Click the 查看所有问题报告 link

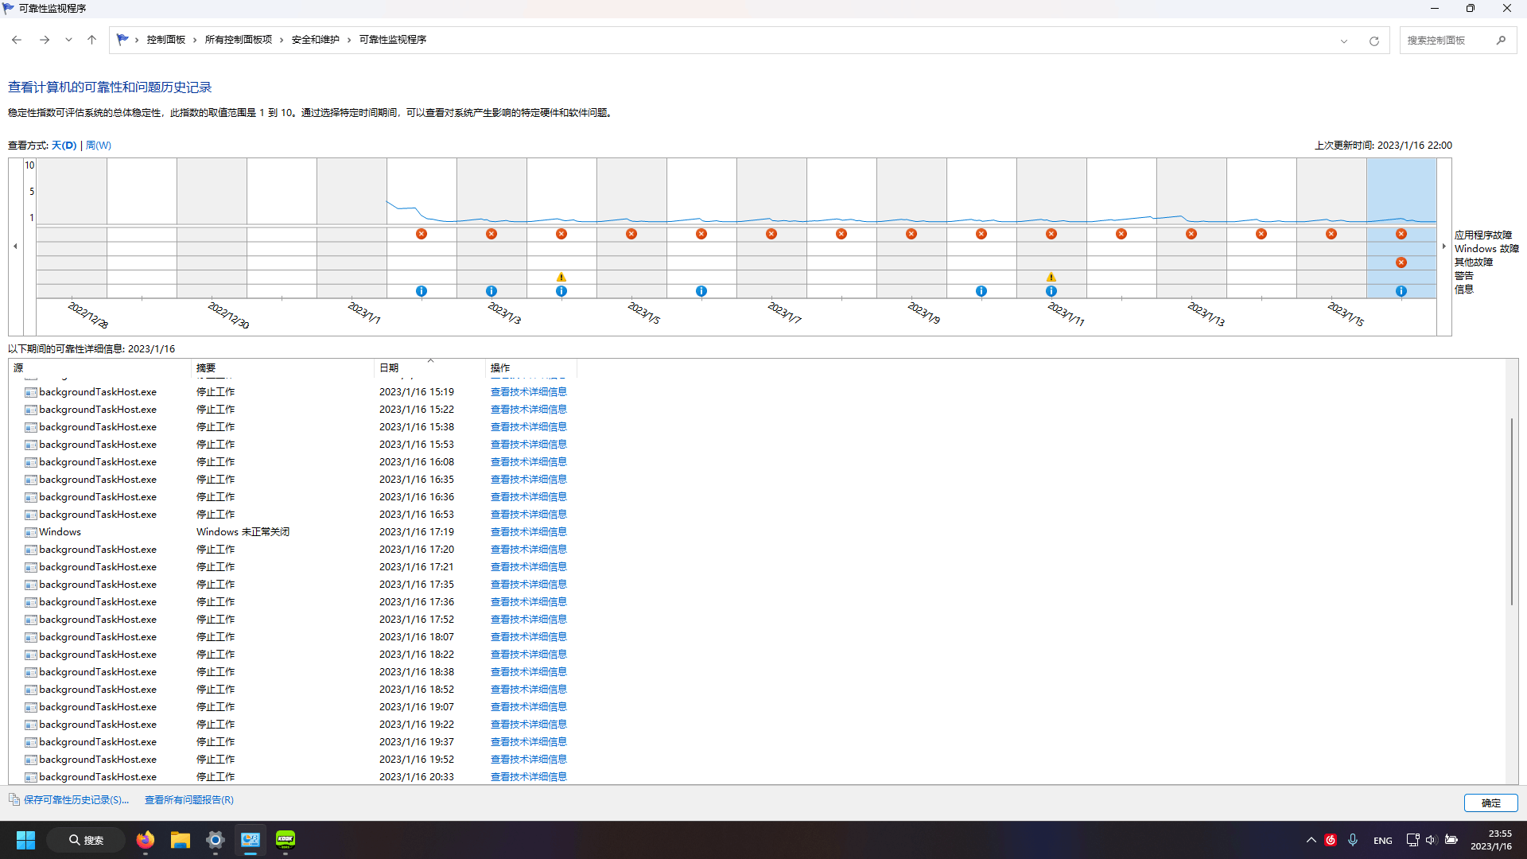(x=189, y=800)
